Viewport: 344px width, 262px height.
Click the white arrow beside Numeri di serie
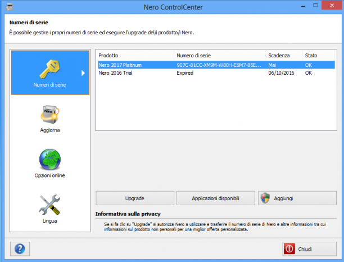click(x=83, y=73)
